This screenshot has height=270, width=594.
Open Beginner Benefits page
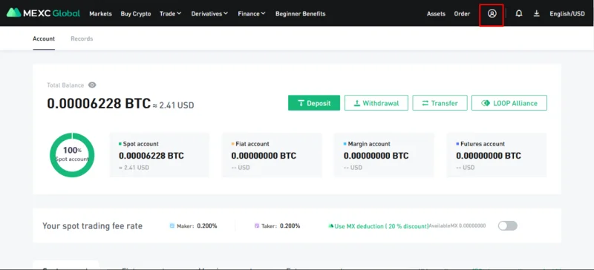pos(301,13)
